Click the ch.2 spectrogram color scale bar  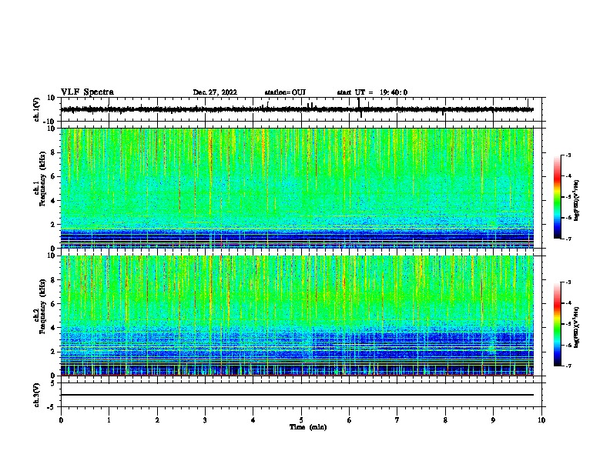[557, 324]
